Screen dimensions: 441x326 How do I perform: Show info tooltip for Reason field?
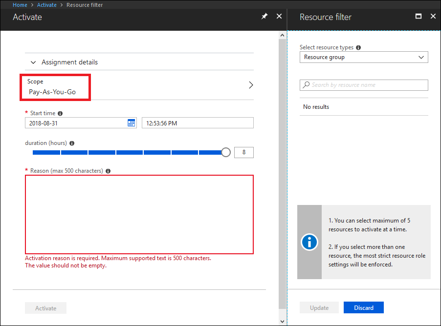[x=108, y=171]
